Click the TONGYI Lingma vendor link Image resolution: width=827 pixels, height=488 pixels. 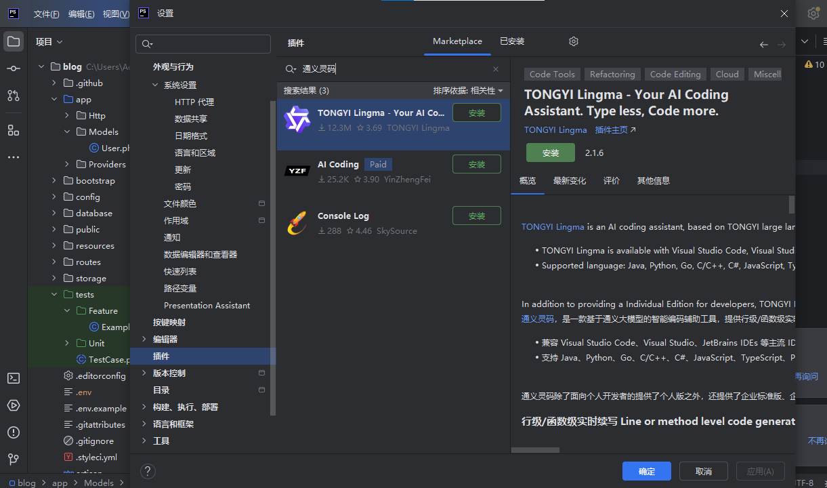555,130
